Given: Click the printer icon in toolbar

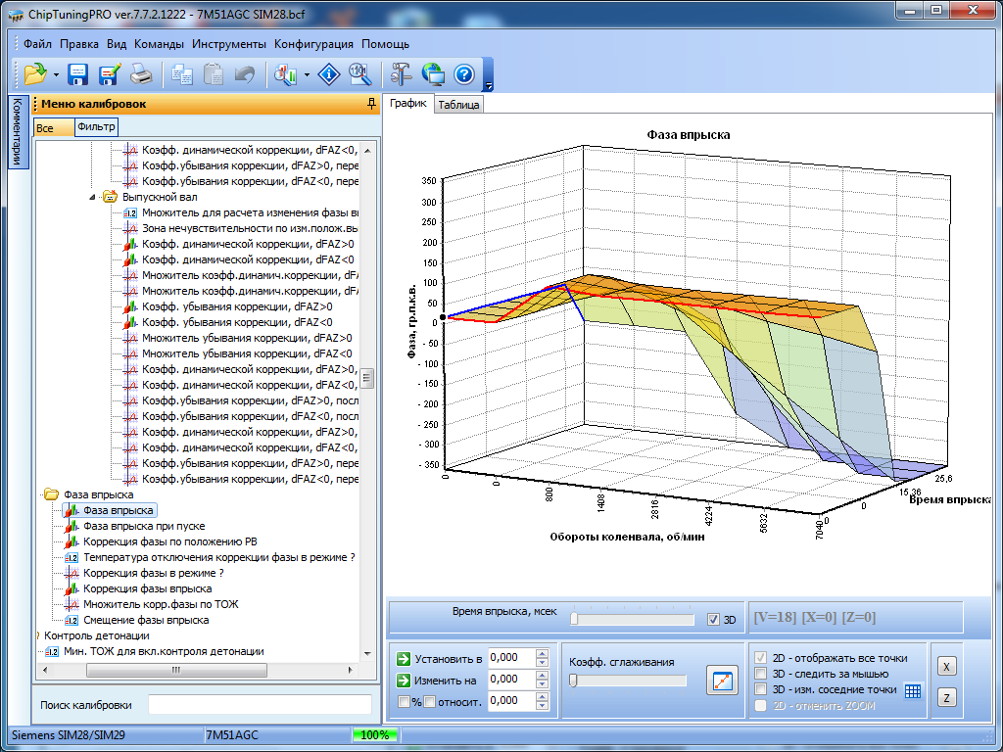Looking at the screenshot, I should [x=142, y=74].
